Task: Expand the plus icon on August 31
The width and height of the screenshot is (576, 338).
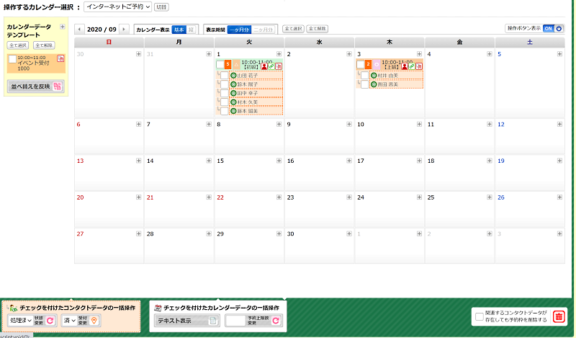Action: [209, 54]
